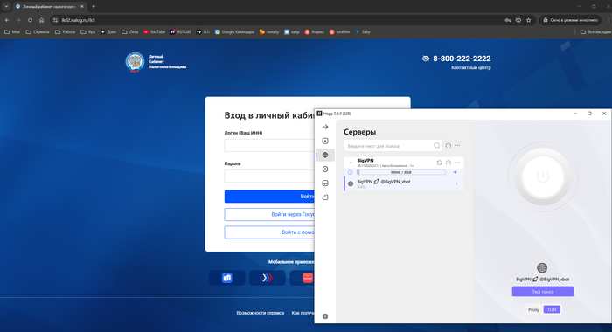This screenshot has height=332, width=612.
Task: Open the square-dot panel in Happ sidebar
Action: (x=325, y=141)
